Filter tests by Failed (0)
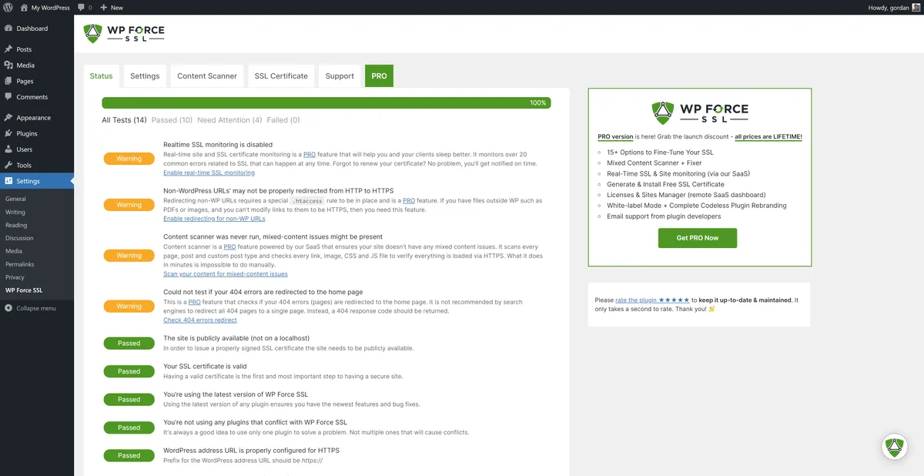 coord(283,120)
